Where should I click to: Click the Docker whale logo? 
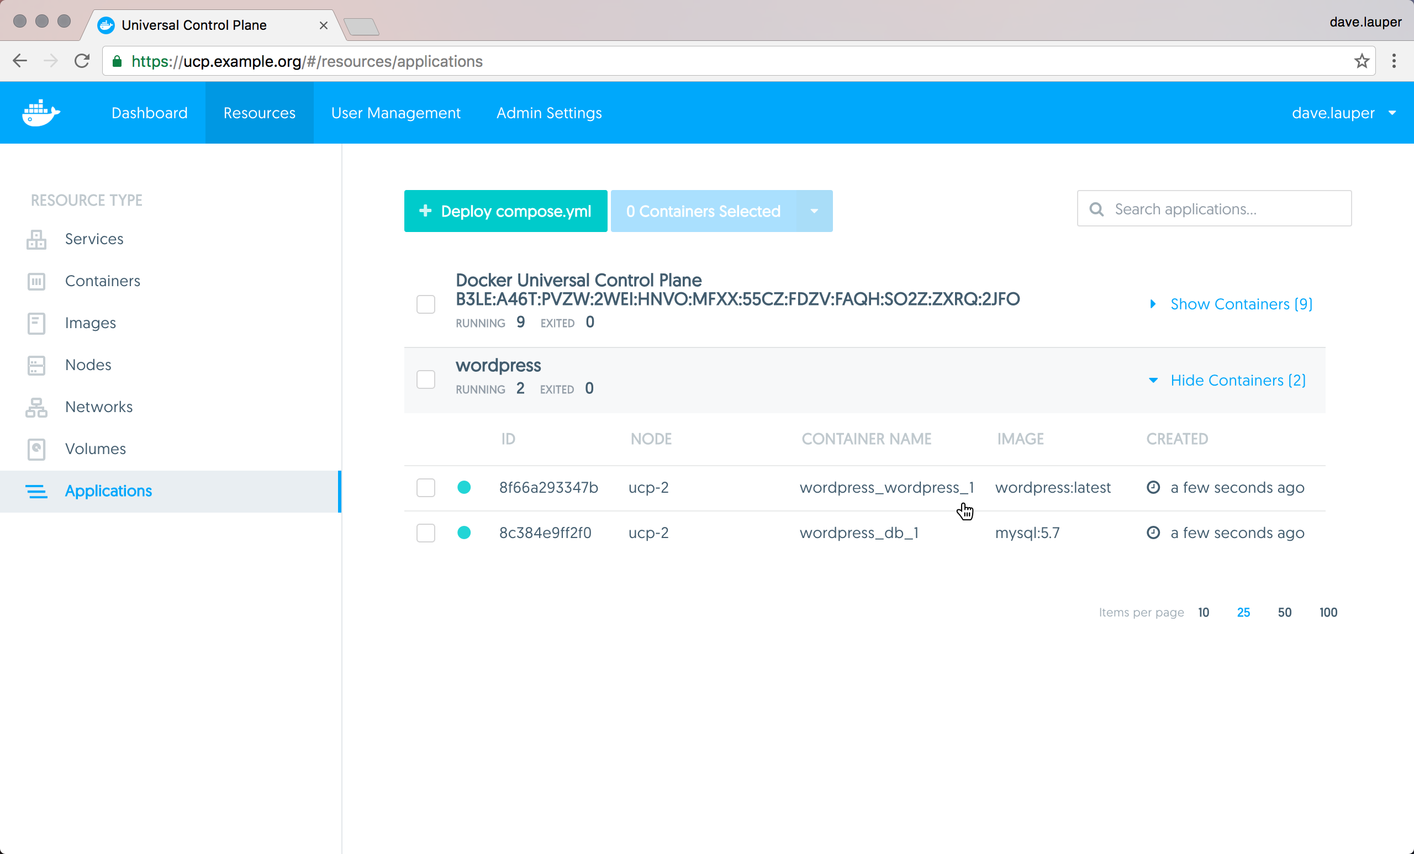click(41, 113)
